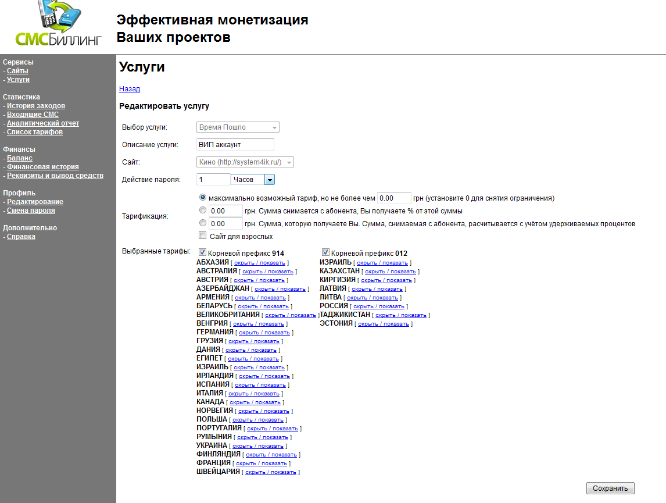Image resolution: width=666 pixels, height=503 pixels.
Task: Toggle скрыть / показать for ФРАНЦИЯ
Action: pos(261,463)
